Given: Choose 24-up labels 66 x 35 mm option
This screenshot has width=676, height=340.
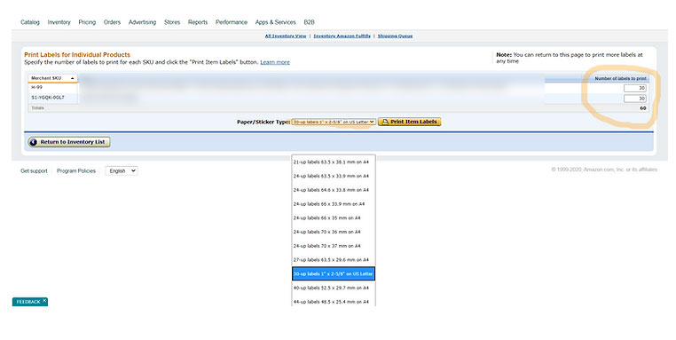Looking at the screenshot, I should click(x=334, y=217).
